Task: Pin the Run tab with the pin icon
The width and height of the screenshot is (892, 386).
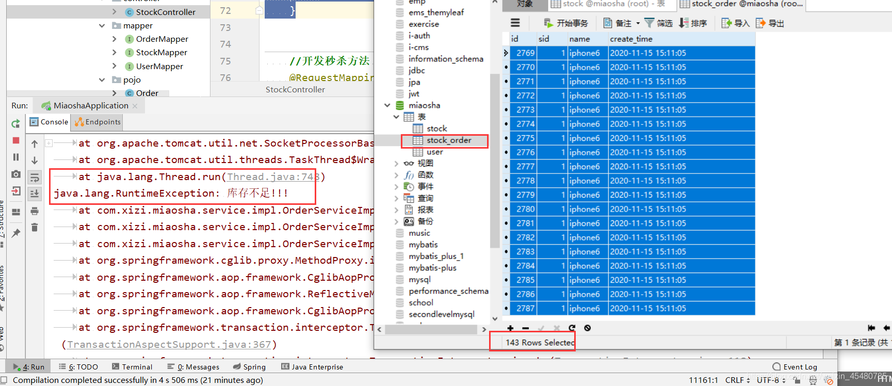Action: point(15,233)
